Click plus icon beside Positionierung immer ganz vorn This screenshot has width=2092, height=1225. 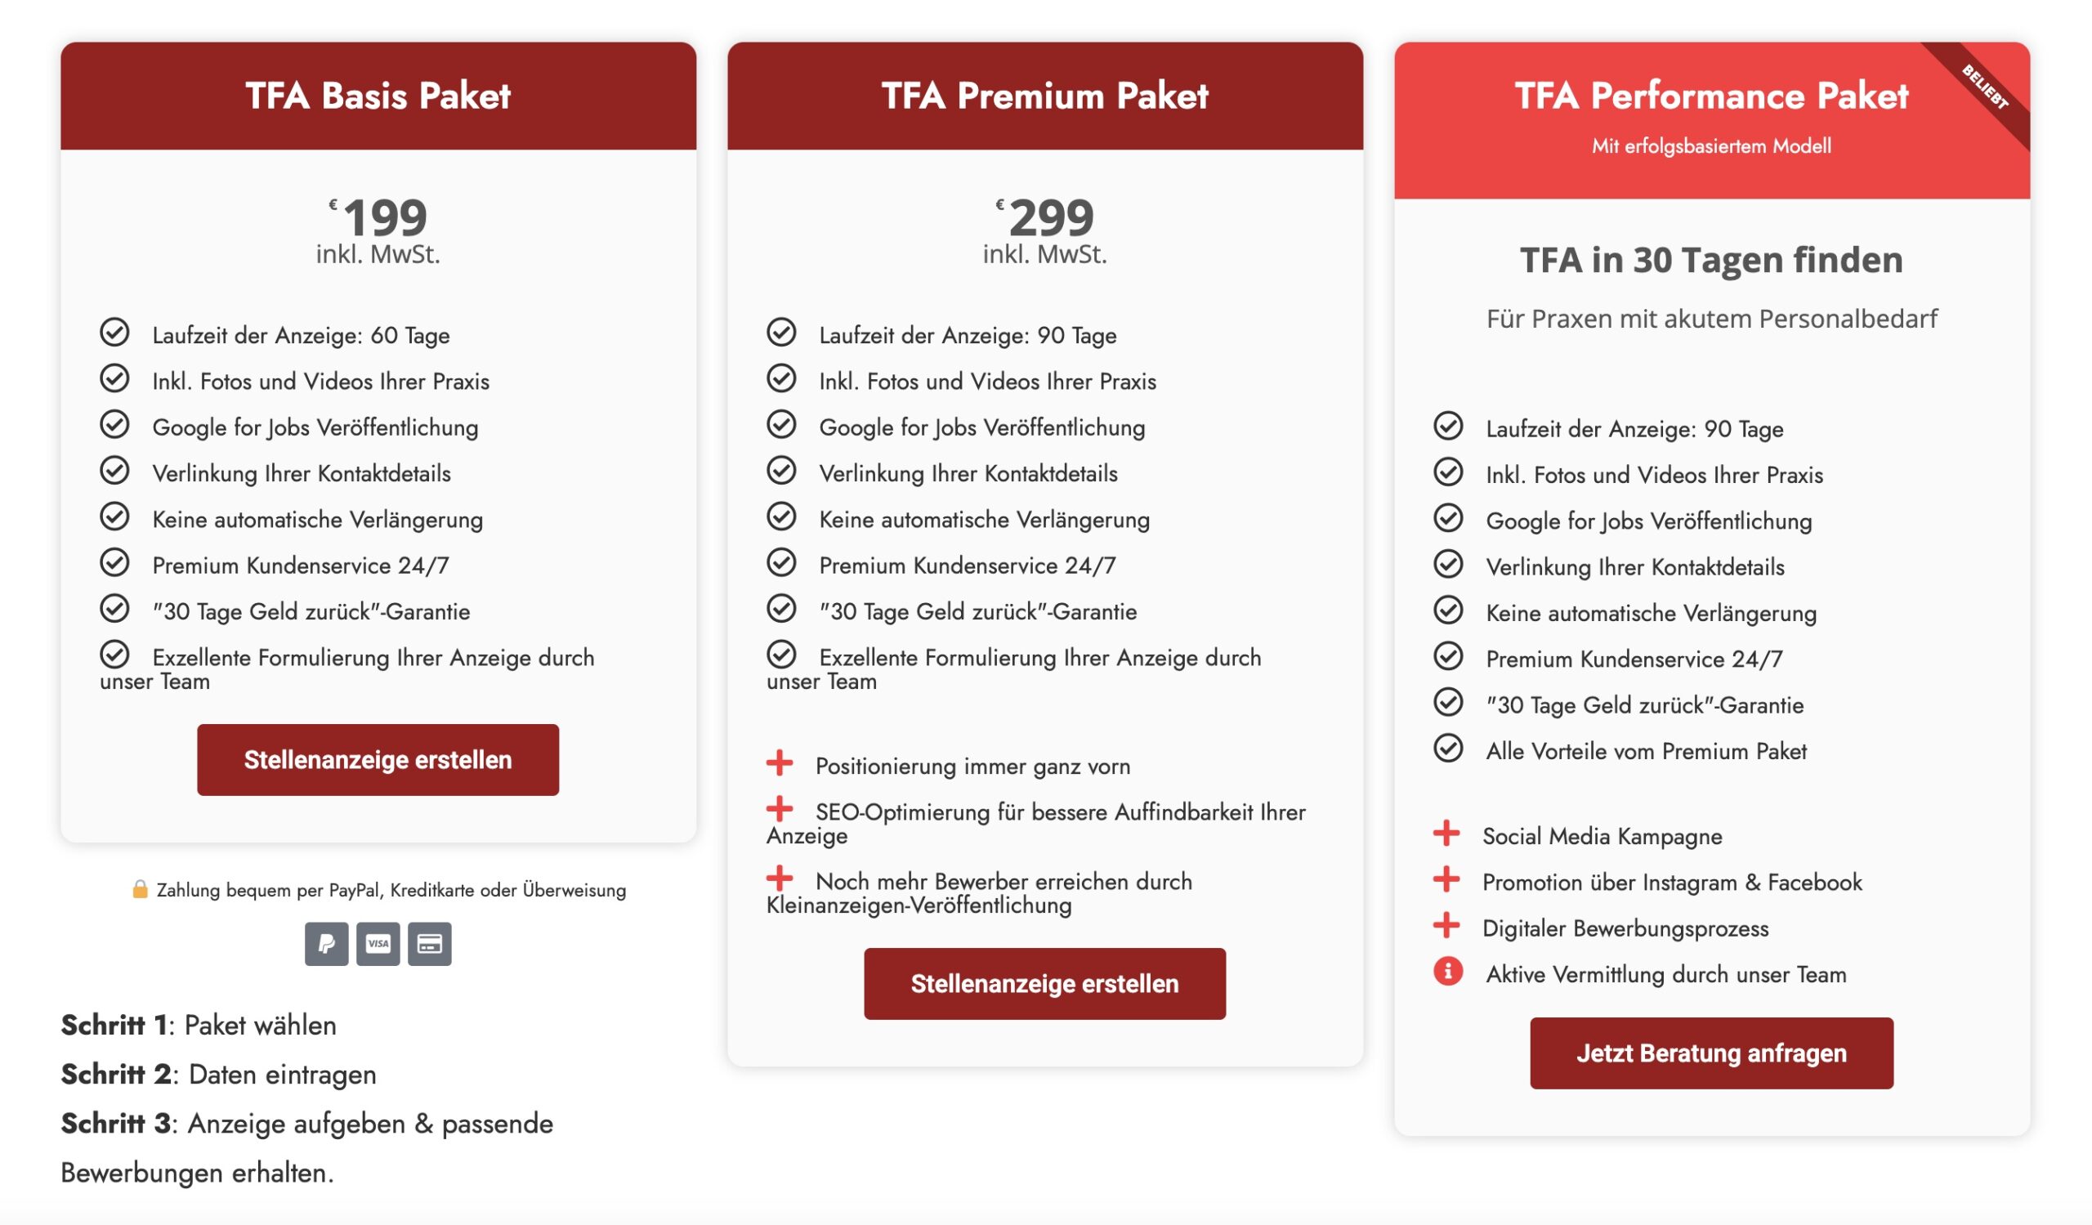[x=780, y=762]
